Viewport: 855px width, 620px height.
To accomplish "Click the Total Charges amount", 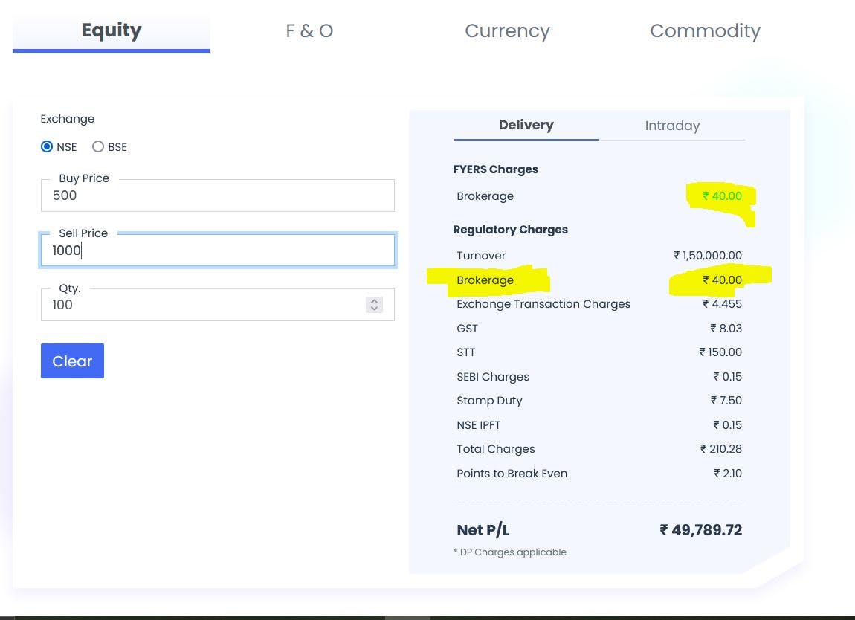I will click(x=720, y=449).
